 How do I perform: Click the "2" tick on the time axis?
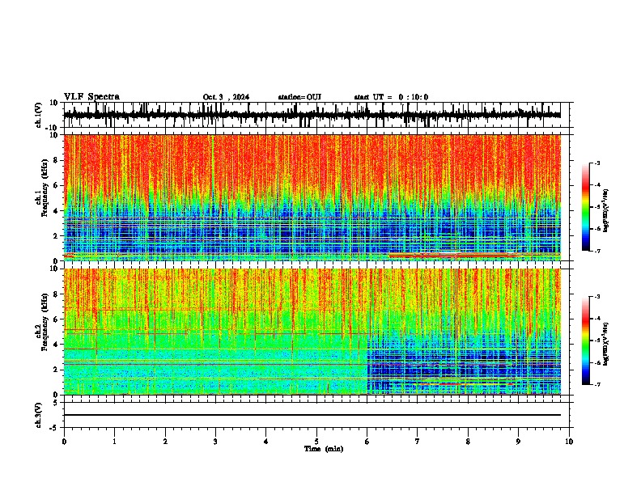[x=165, y=442]
